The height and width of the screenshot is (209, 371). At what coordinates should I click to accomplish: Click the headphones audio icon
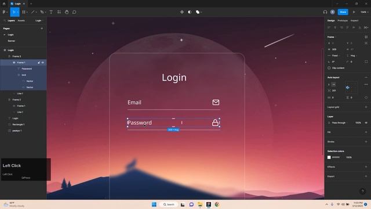(325, 12)
